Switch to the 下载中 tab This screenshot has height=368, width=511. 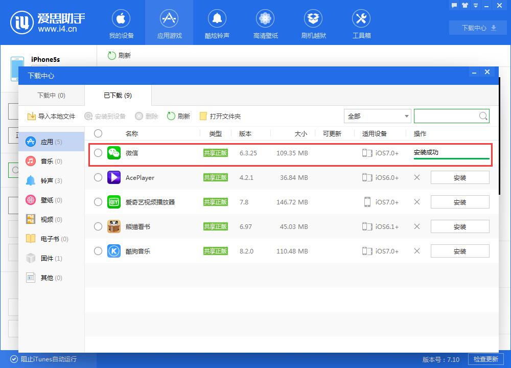[51, 95]
